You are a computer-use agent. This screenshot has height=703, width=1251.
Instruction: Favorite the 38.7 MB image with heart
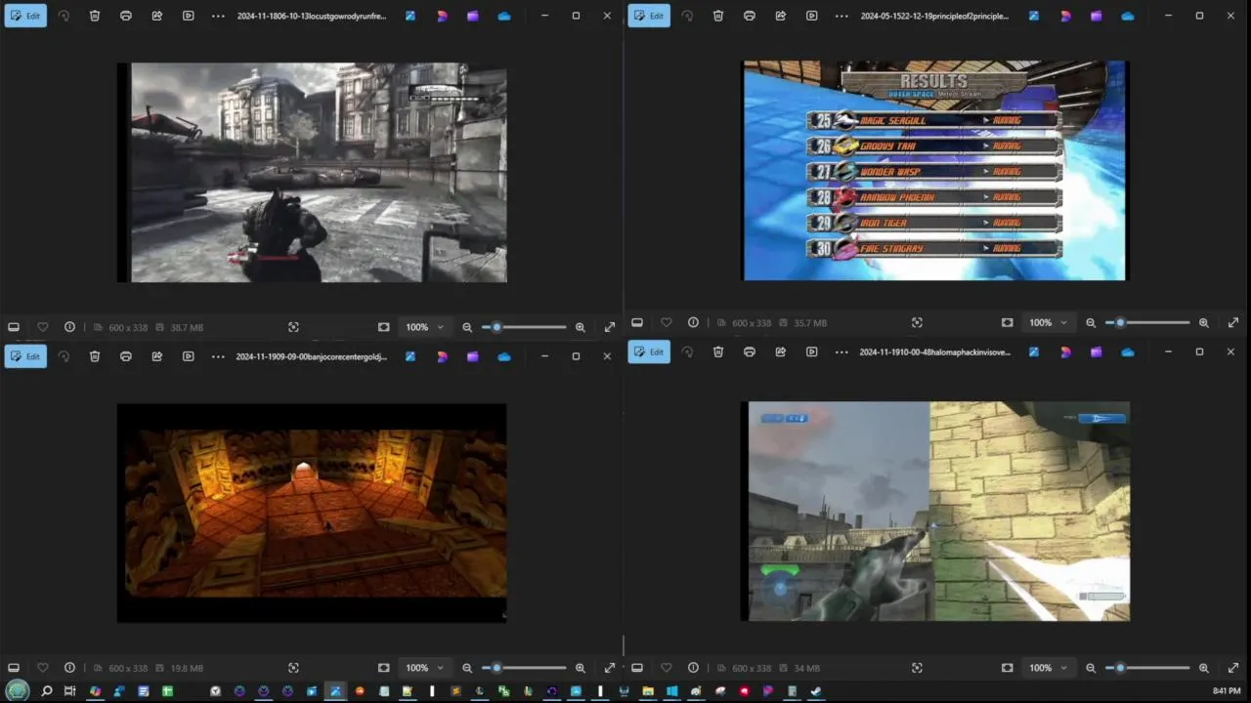(x=42, y=327)
